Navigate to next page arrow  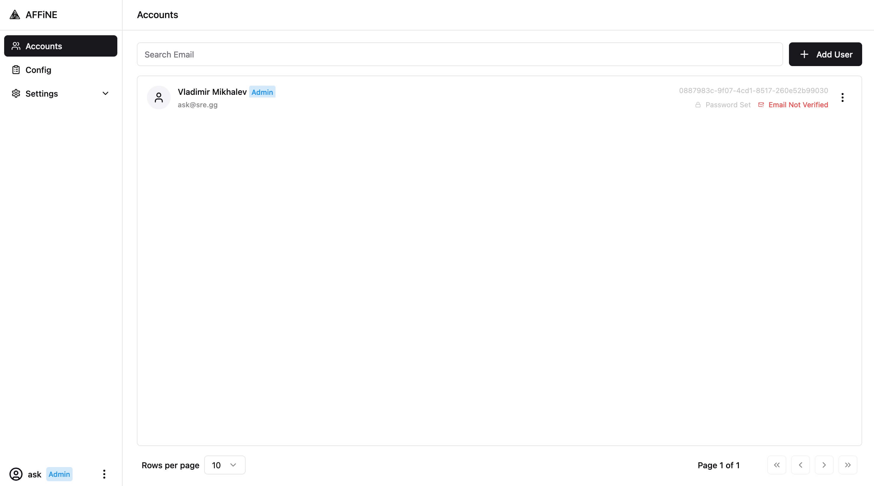click(x=824, y=465)
